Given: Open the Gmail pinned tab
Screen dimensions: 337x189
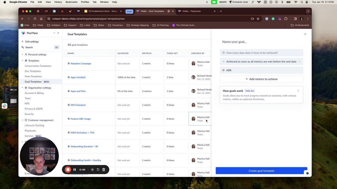Looking at the screenshot, I should coord(46,11).
